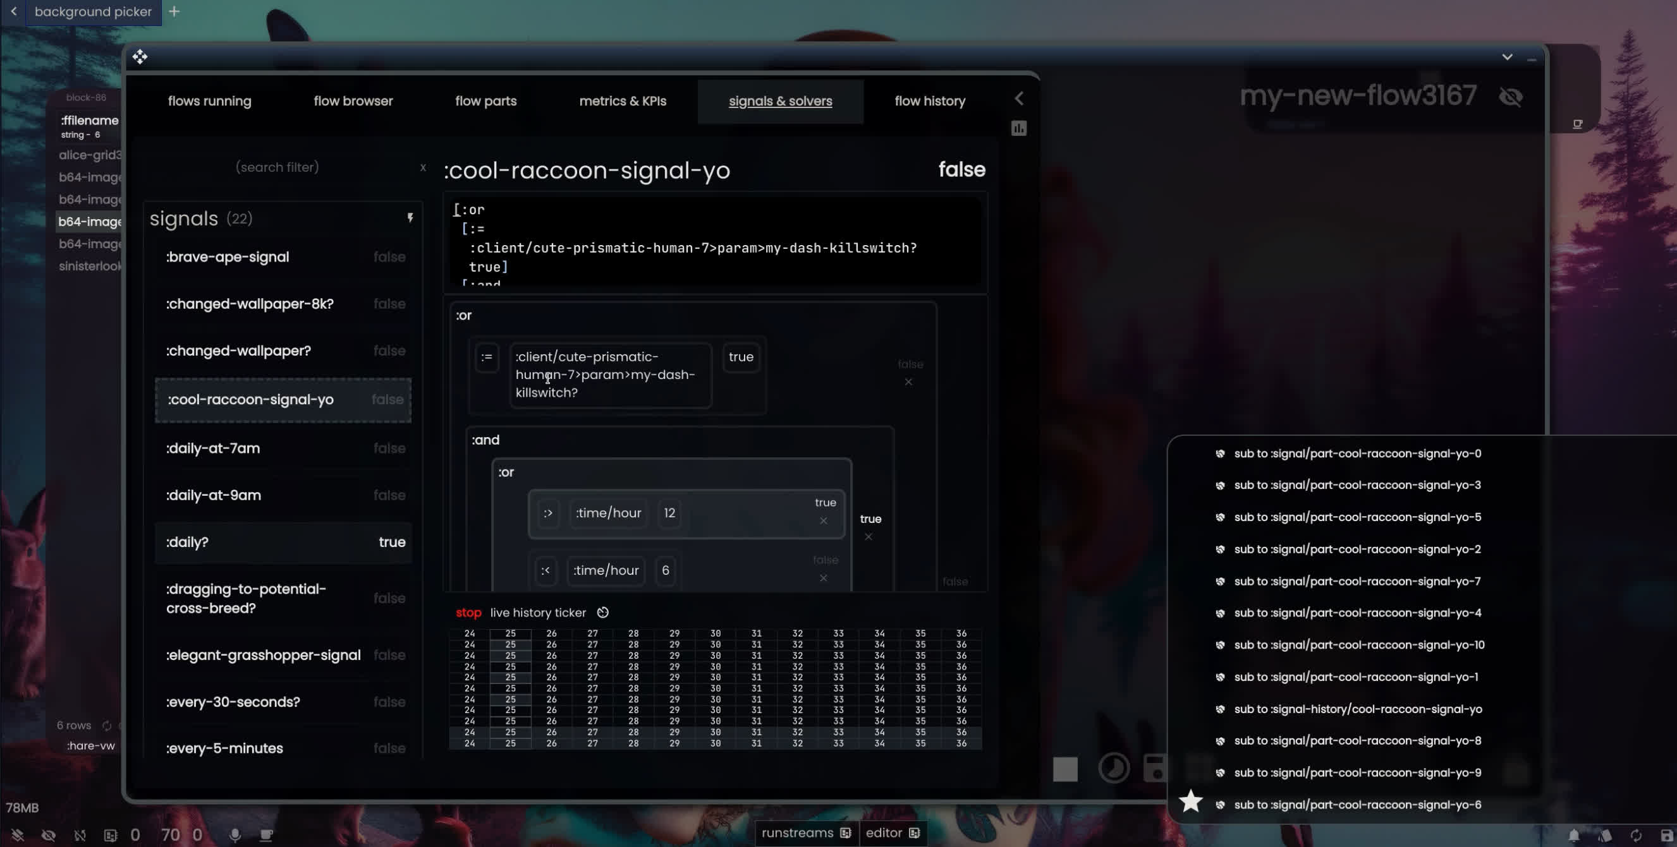Expand the top-right down chevron

[x=1507, y=57]
